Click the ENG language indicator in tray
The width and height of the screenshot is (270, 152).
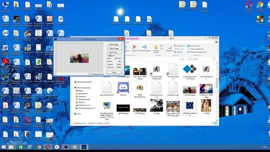(265, 147)
